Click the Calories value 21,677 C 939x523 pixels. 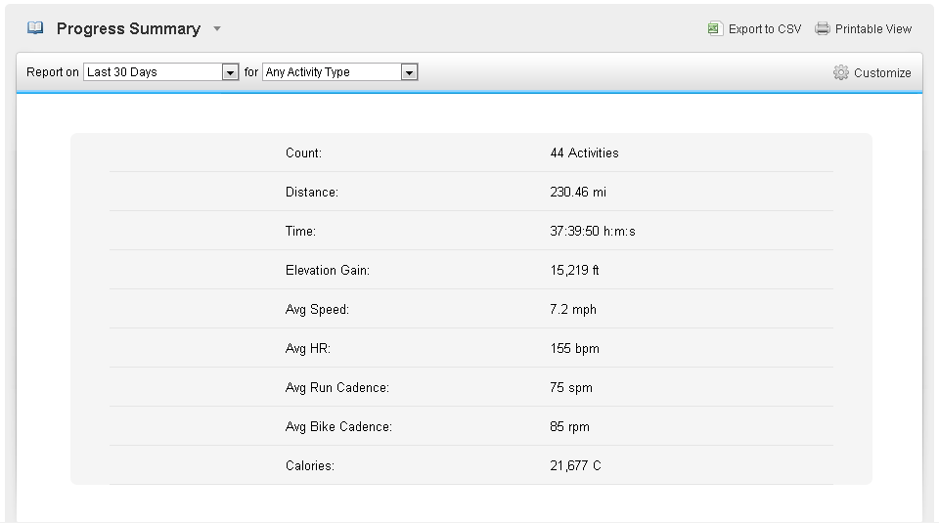tap(575, 465)
